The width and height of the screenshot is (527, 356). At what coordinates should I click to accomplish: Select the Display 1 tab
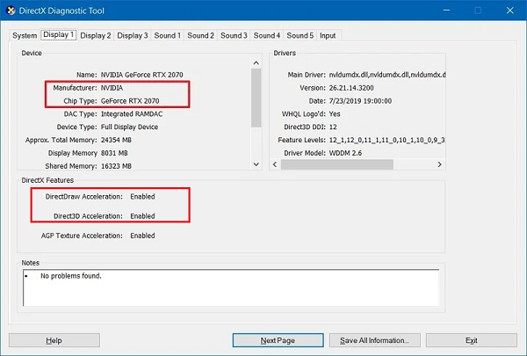[59, 34]
